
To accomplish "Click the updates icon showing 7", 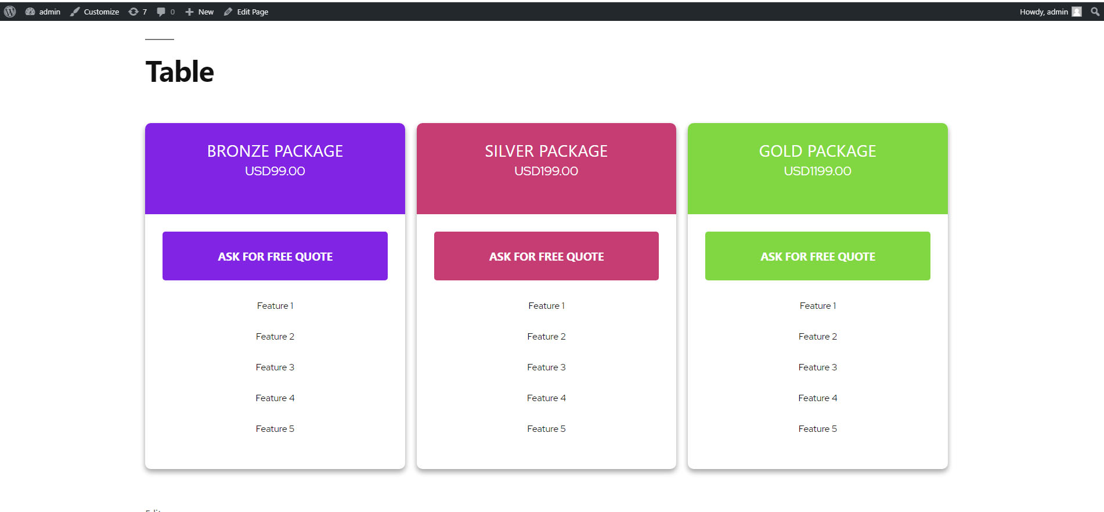I will coord(138,12).
